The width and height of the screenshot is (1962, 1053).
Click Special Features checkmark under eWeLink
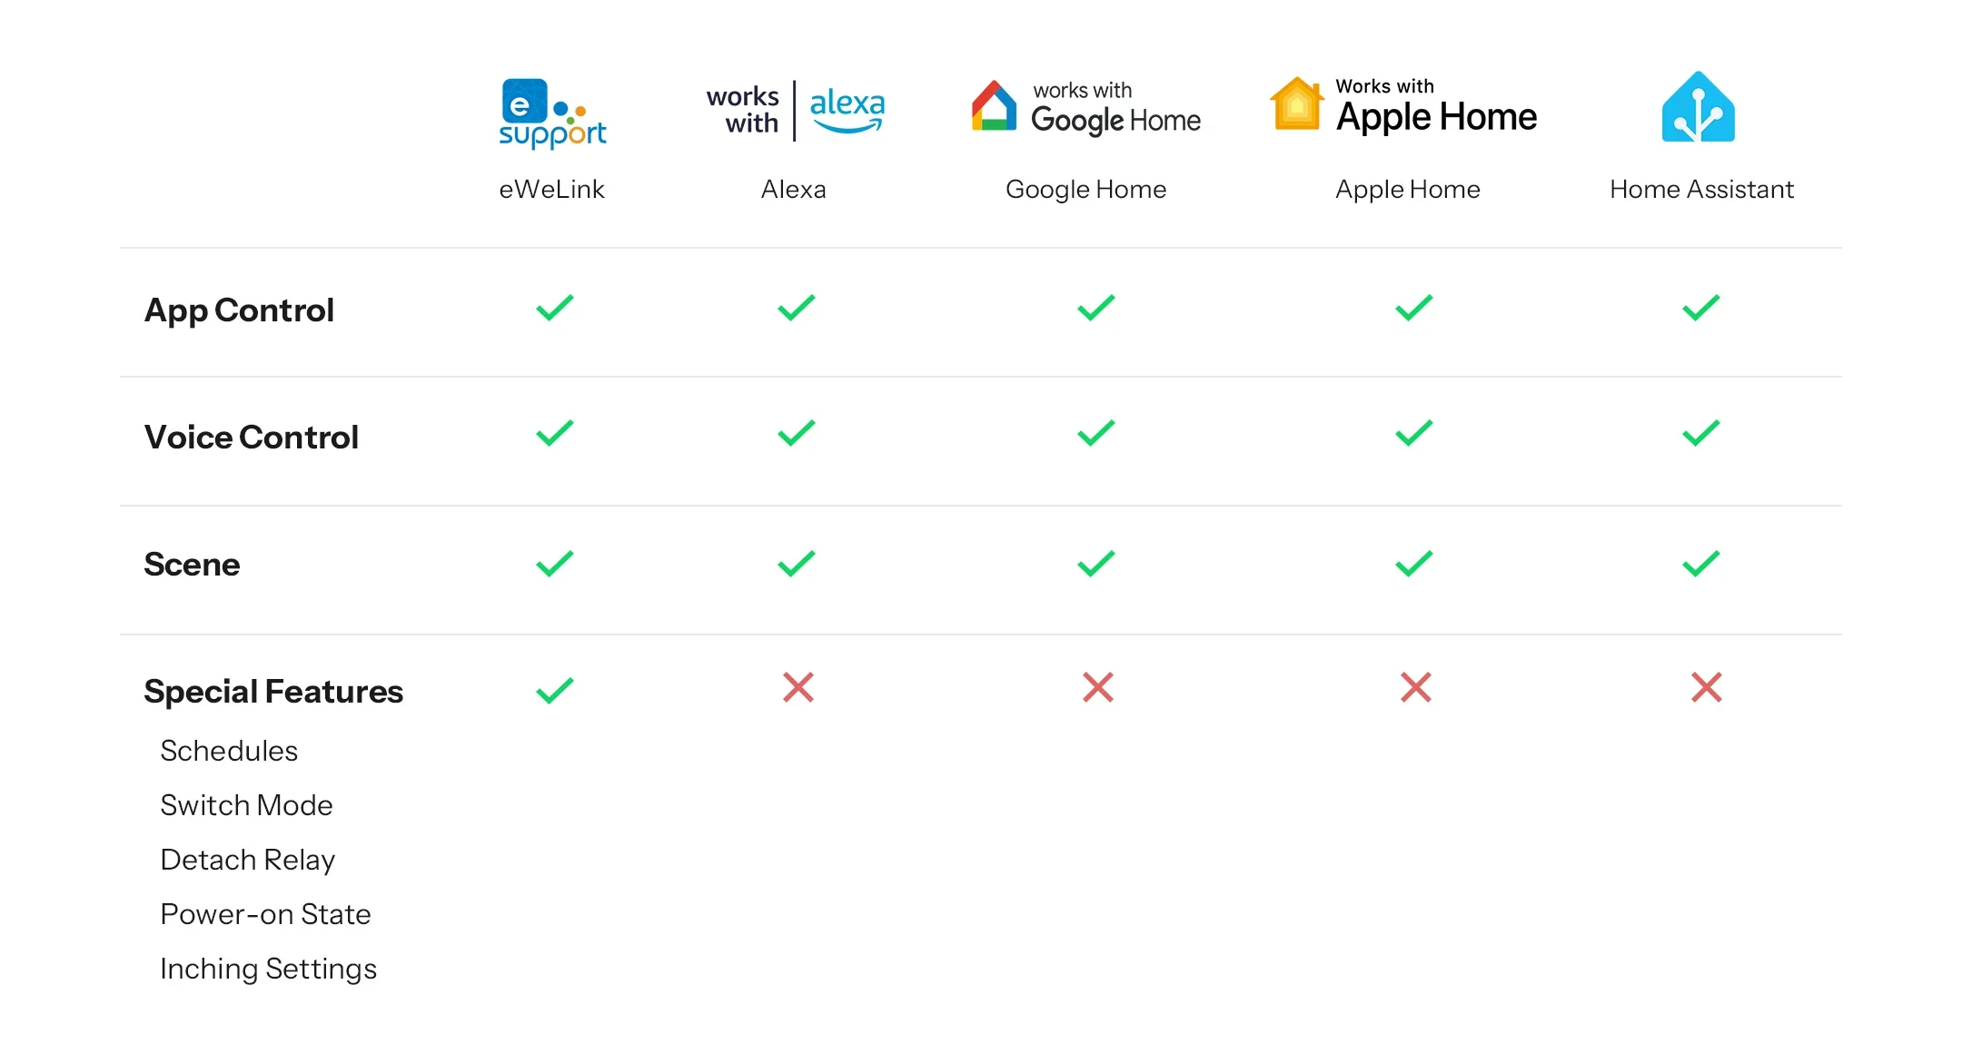click(x=555, y=691)
